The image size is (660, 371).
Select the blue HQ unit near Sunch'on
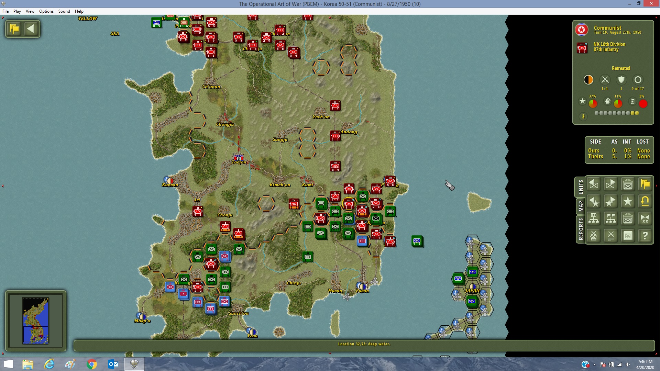tap(198, 302)
